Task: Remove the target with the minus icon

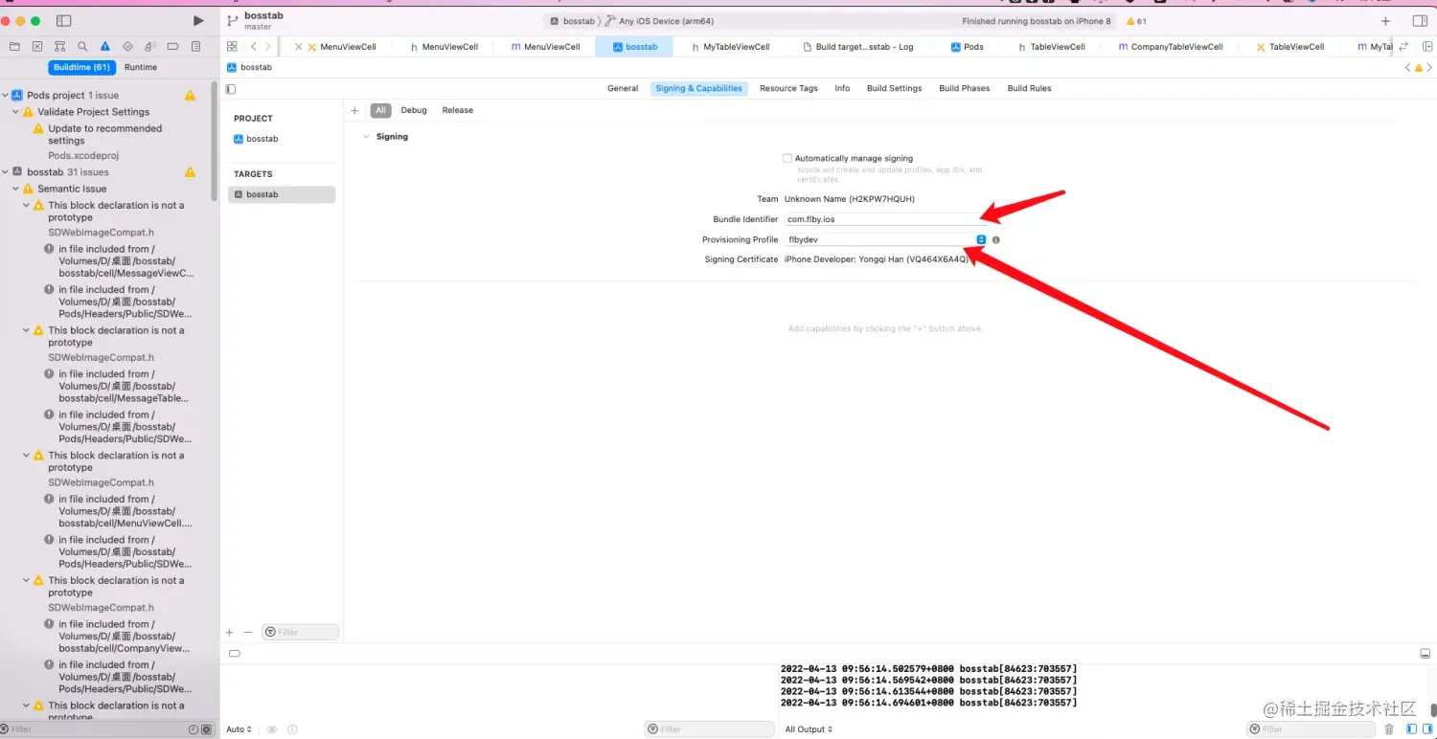Action: point(248,632)
